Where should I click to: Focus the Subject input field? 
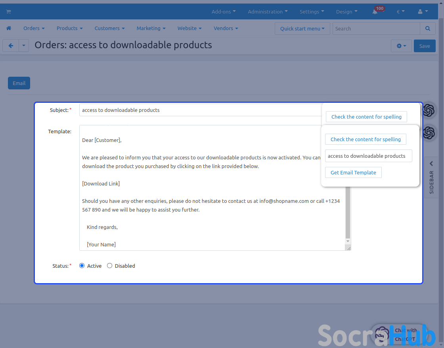tap(201, 110)
